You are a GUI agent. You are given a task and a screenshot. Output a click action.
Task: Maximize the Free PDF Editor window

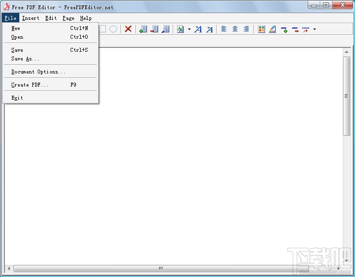(326, 5)
